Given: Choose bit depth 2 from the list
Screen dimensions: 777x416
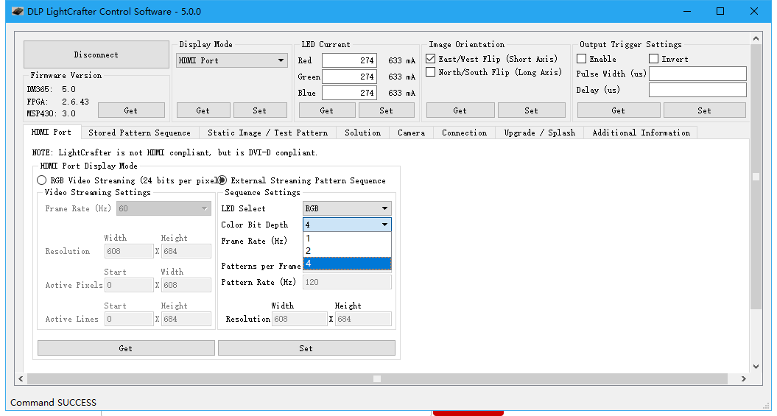Looking at the screenshot, I should 347,251.
